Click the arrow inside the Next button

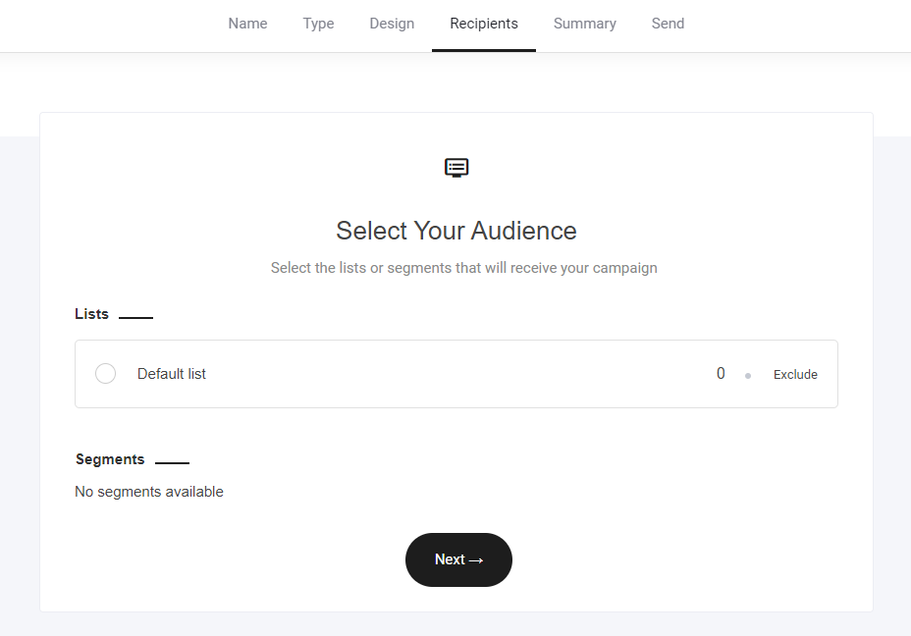coord(476,560)
